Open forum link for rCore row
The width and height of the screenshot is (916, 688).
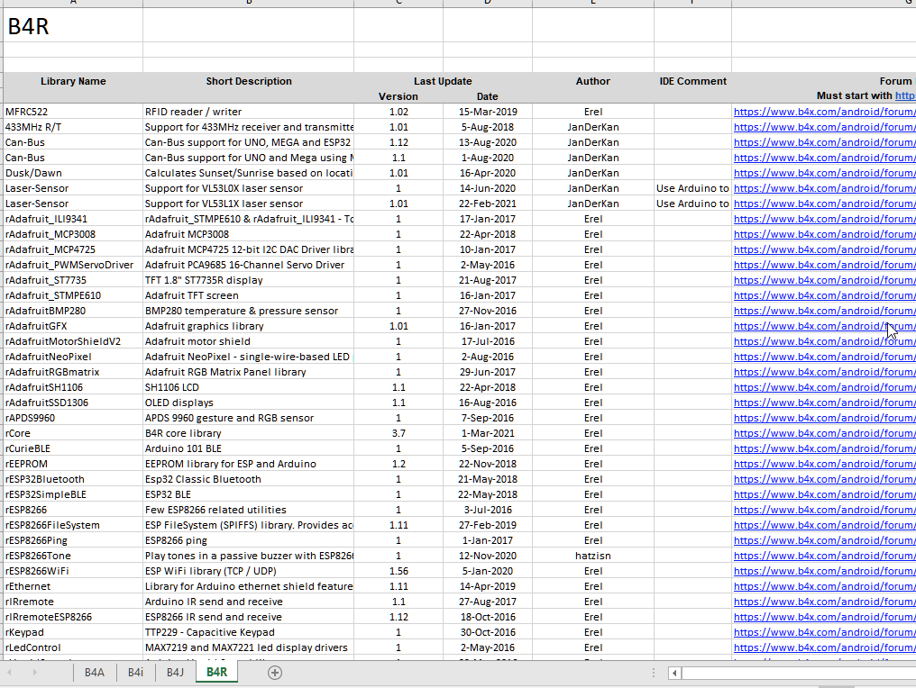point(824,433)
